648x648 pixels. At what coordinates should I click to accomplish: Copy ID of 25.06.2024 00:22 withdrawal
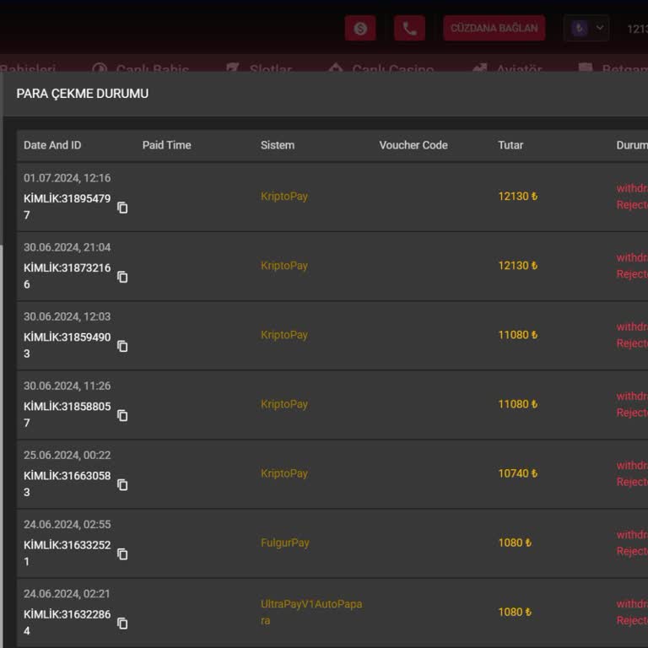[x=122, y=484]
